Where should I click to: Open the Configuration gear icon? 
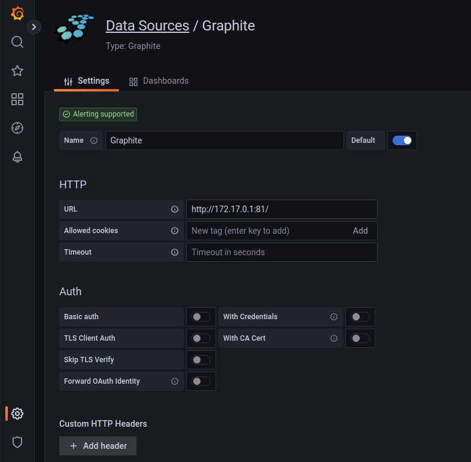tap(17, 413)
